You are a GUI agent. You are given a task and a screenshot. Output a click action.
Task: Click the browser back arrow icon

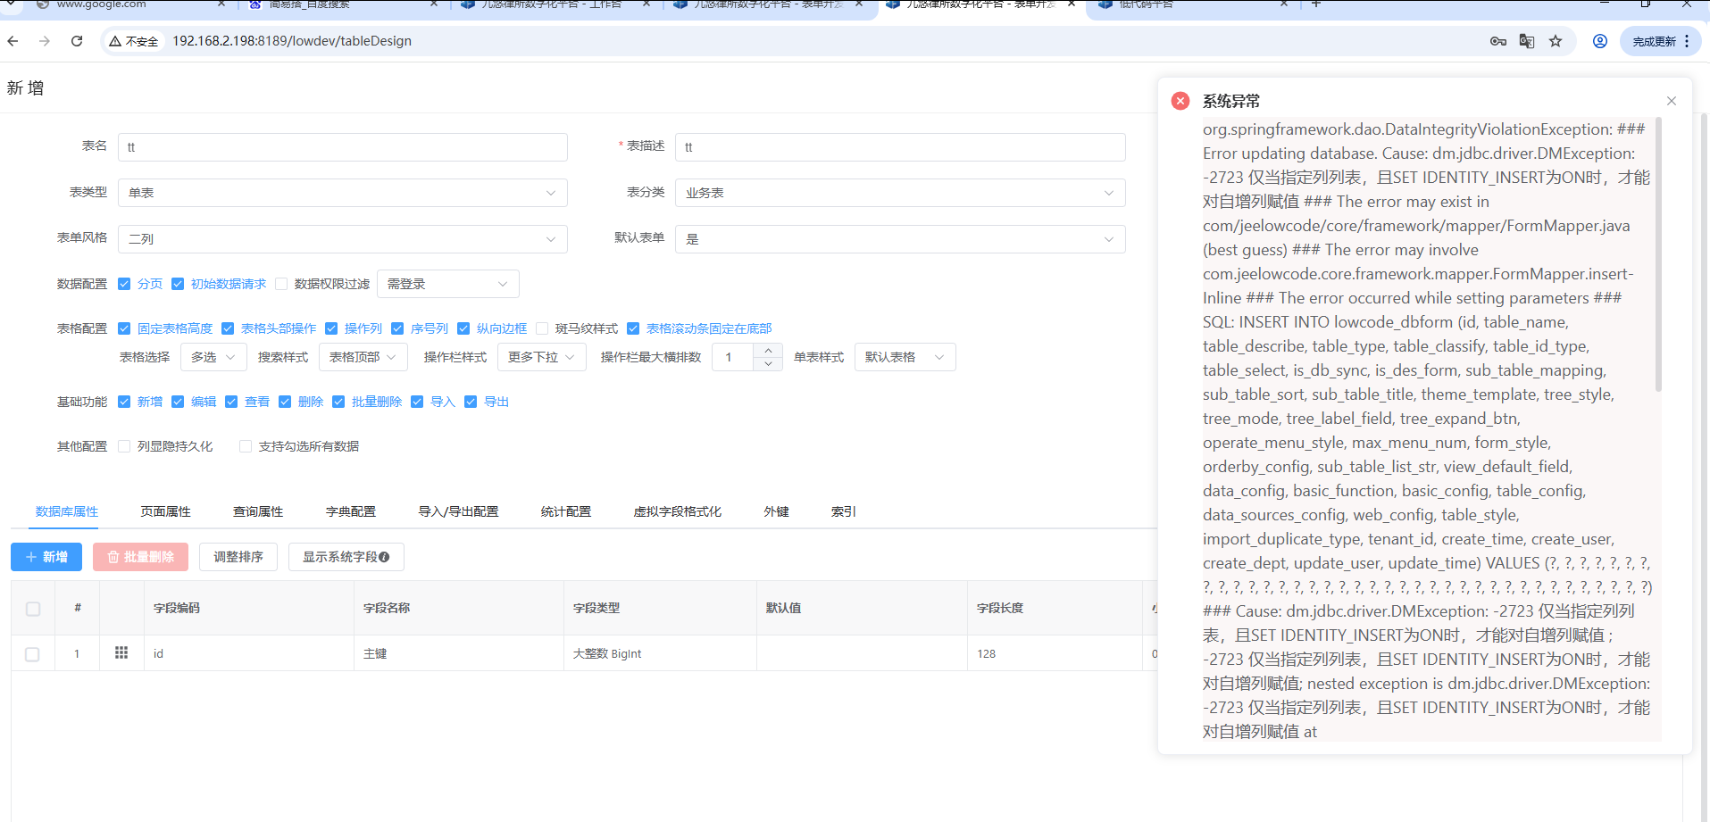[13, 41]
